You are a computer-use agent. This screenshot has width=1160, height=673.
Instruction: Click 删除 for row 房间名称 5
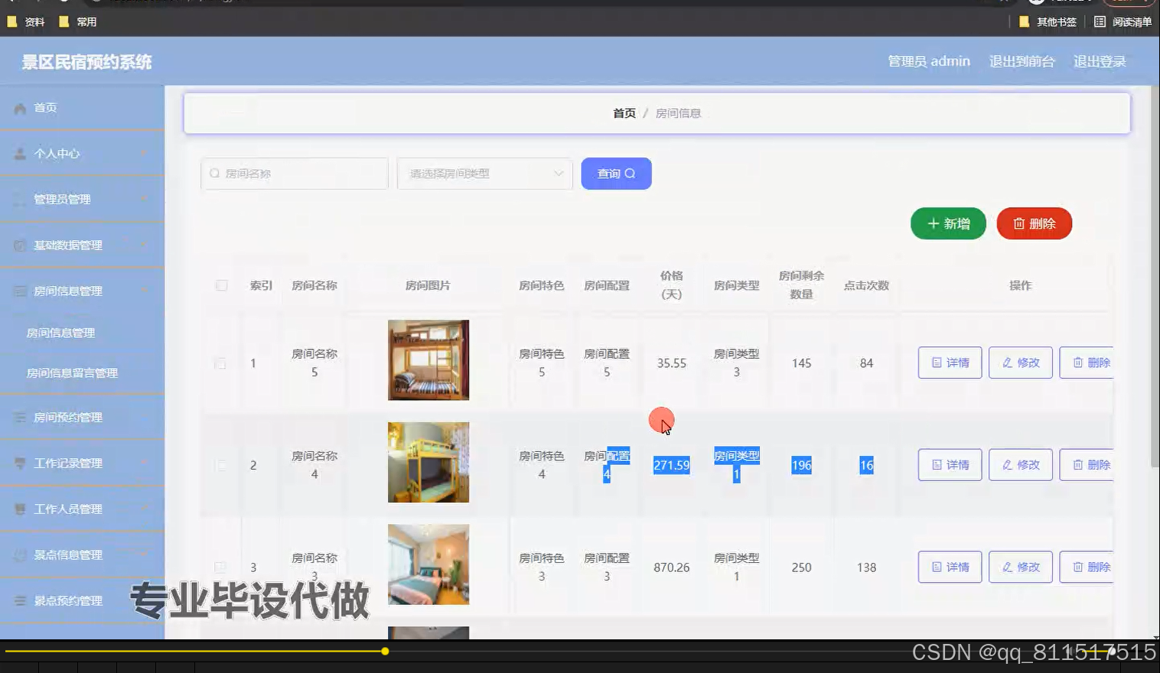[x=1087, y=363]
